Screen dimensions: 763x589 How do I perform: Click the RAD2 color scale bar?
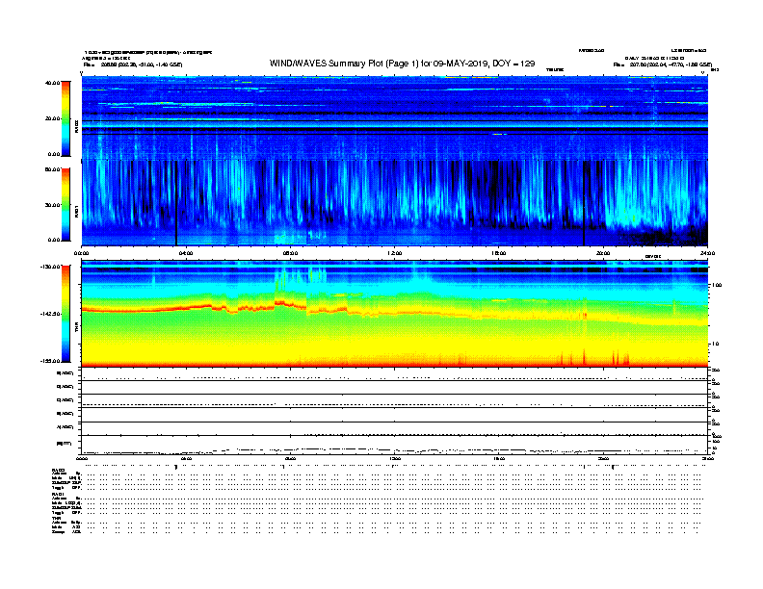(66, 118)
